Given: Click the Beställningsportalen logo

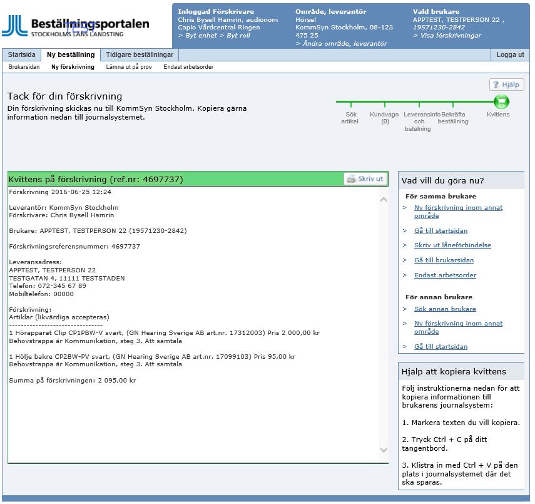Looking at the screenshot, I should [x=76, y=26].
